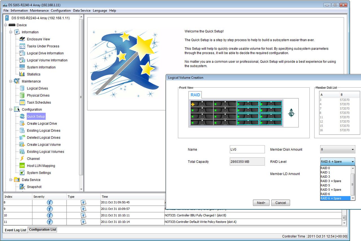Click the System Information monitor icon
This screenshot has width=361, height=241.
coord(22,67)
